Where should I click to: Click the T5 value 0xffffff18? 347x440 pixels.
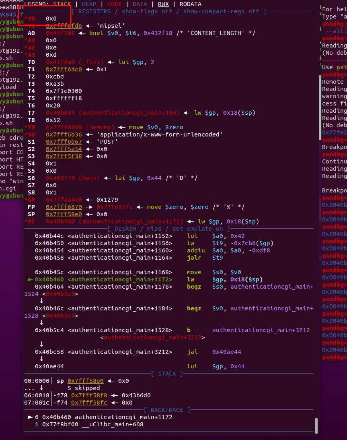64,99
